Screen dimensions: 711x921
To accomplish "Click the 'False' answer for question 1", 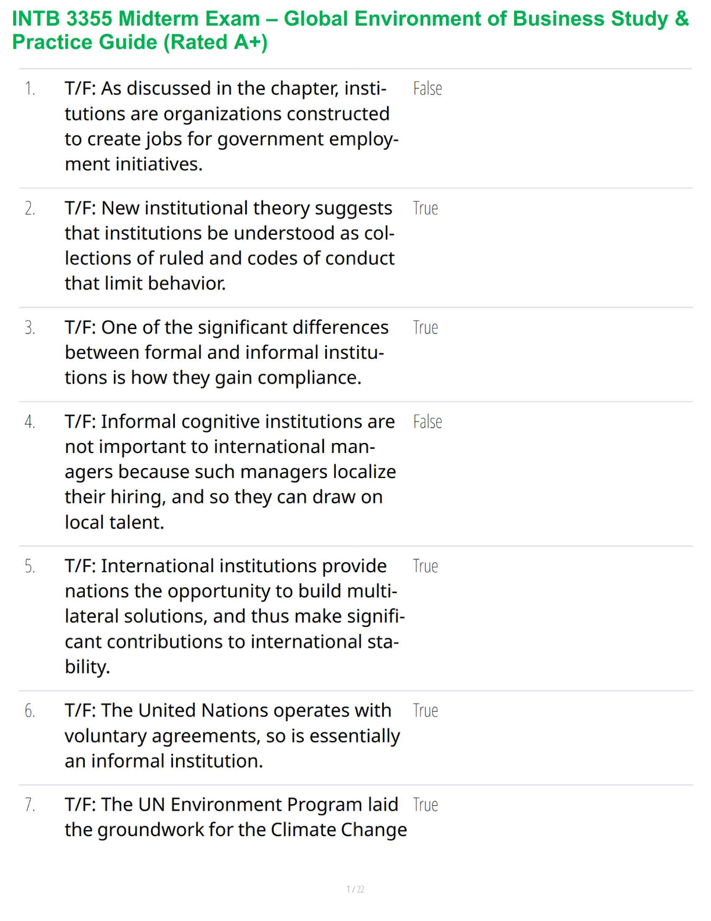I will [427, 88].
